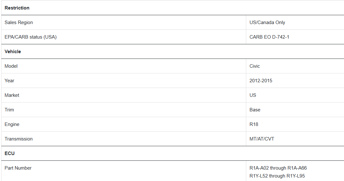Select the Sales Region label

(x=19, y=22)
